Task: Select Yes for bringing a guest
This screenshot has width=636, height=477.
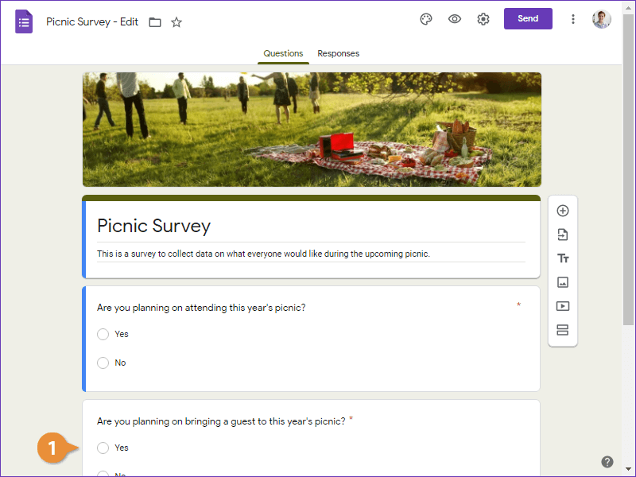Action: pyautogui.click(x=103, y=448)
